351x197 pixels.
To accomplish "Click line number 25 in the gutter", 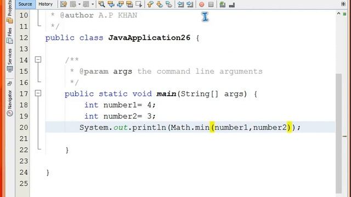I will pyautogui.click(x=24, y=184).
